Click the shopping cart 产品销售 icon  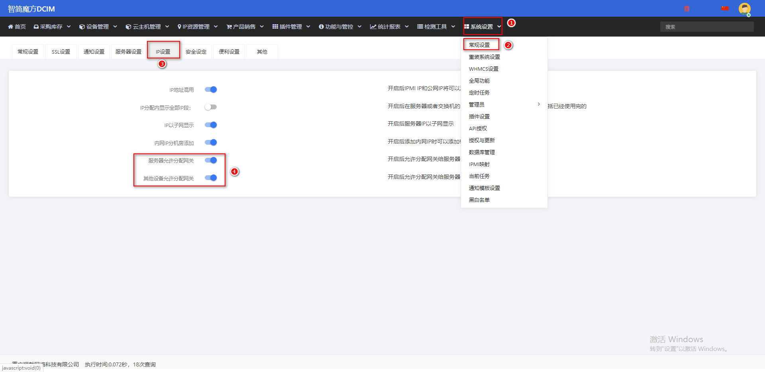coord(229,27)
